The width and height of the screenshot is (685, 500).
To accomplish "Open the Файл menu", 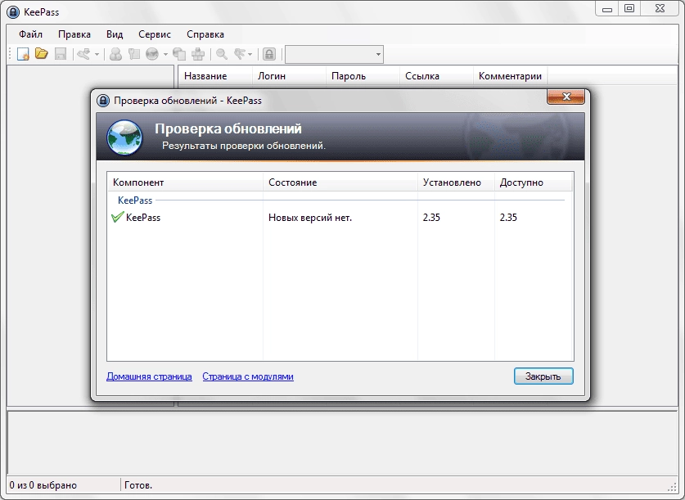I will pyautogui.click(x=30, y=34).
